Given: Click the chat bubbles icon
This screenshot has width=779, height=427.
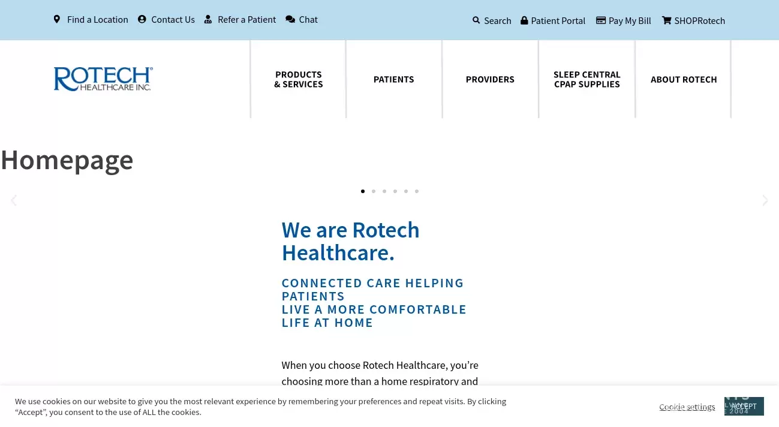Looking at the screenshot, I should click(x=290, y=19).
